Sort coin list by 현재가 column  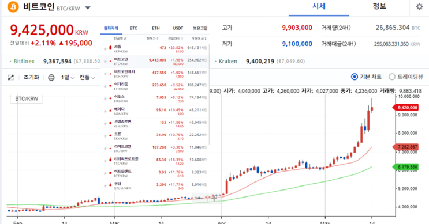click(152, 39)
